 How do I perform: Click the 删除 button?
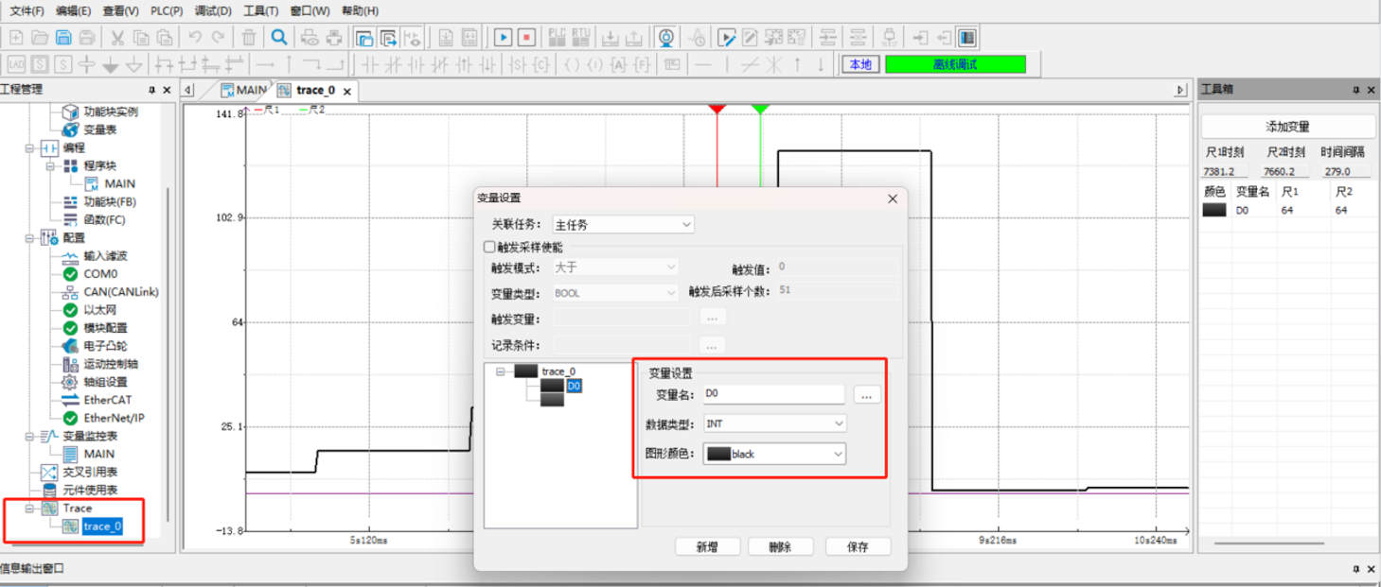[x=781, y=546]
